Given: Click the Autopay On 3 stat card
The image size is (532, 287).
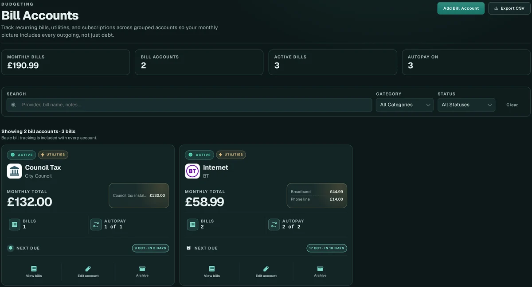Looking at the screenshot, I should [x=466, y=62].
